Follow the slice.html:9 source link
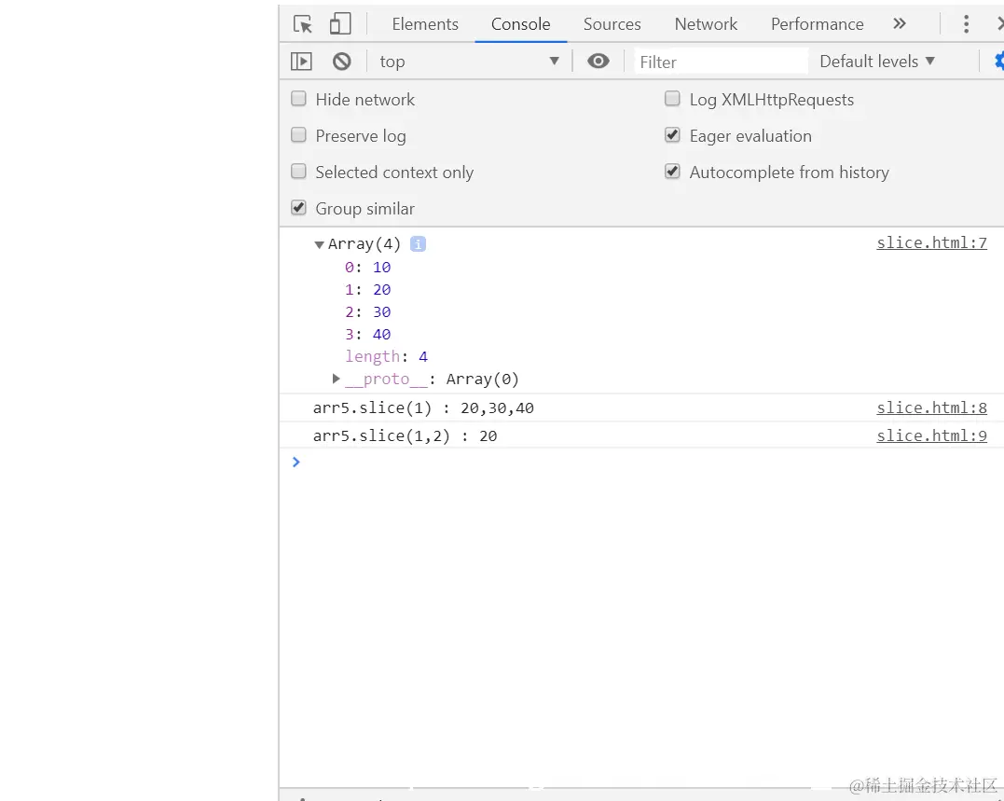Image resolution: width=1004 pixels, height=801 pixels. click(x=931, y=436)
